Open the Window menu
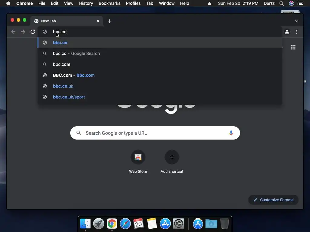310x232 pixels. tap(167, 3)
